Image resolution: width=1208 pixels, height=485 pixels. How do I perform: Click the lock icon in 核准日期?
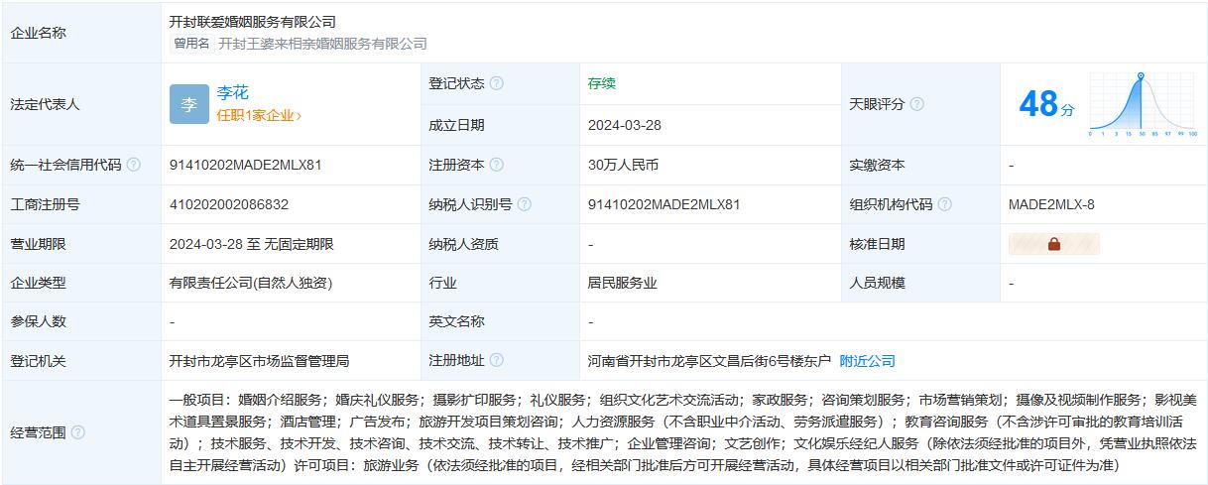point(1054,244)
